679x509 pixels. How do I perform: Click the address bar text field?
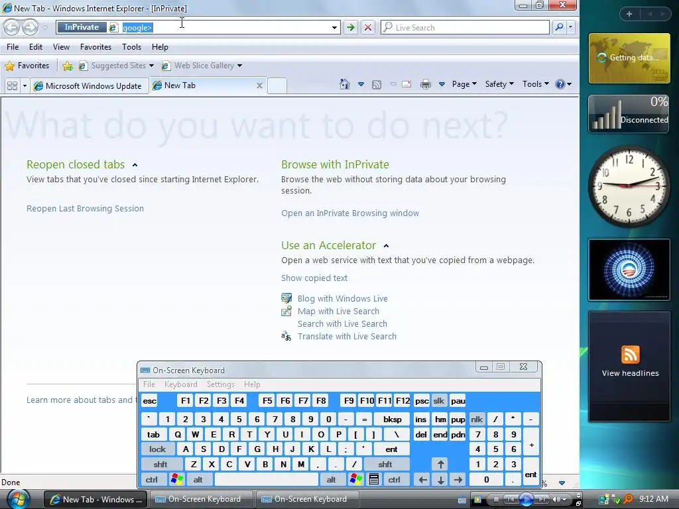(x=224, y=28)
